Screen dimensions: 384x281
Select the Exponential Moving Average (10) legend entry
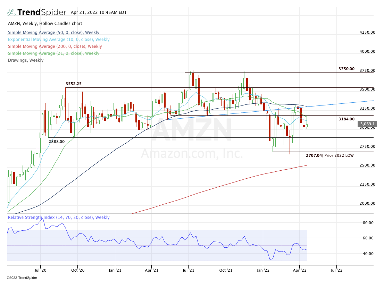(59, 40)
